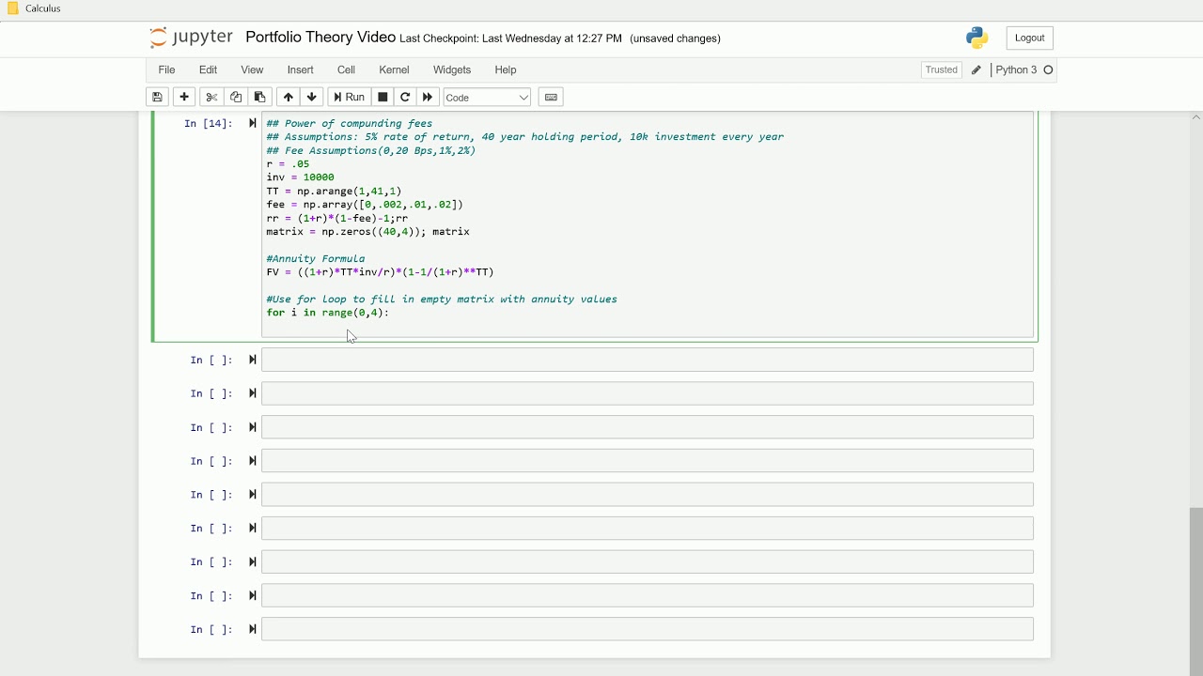Click the Last Checkpoint timestamp text
The height and width of the screenshot is (676, 1203).
click(x=511, y=38)
